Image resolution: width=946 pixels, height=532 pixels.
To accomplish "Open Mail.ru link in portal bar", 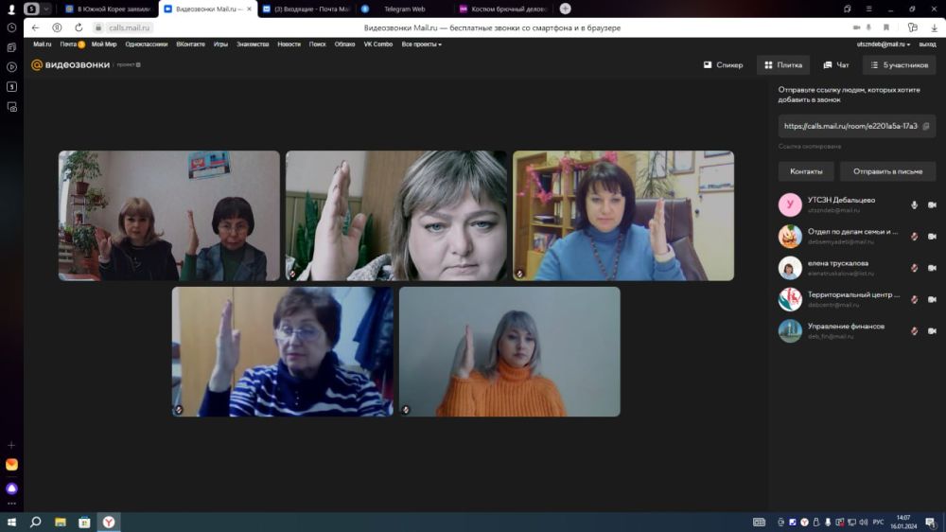I will pyautogui.click(x=43, y=44).
